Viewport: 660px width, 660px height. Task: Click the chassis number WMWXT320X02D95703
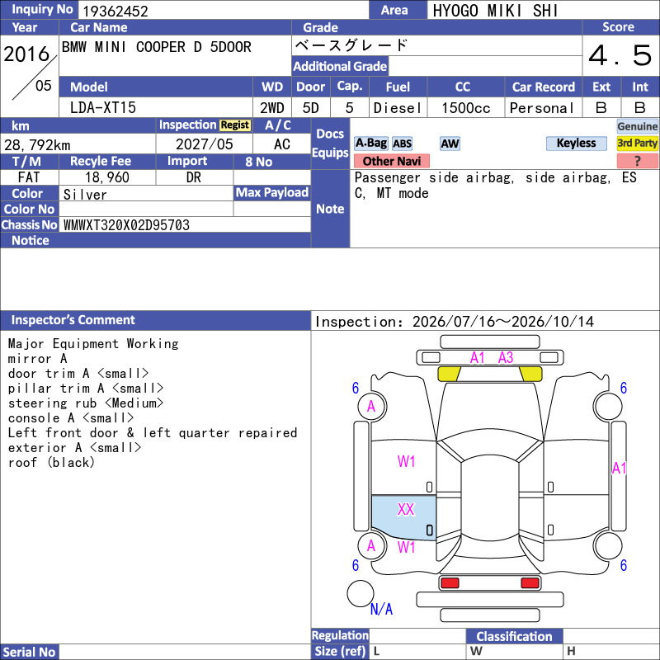[x=126, y=225]
